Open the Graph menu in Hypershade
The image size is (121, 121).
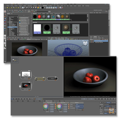pos(25,10)
